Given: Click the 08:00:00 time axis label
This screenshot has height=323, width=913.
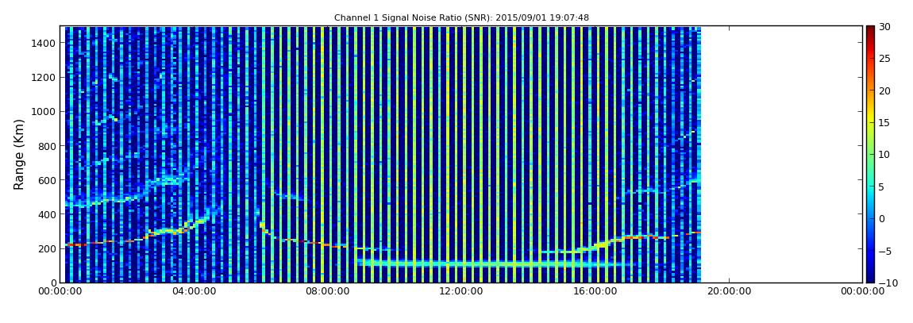Looking at the screenshot, I should [x=329, y=293].
